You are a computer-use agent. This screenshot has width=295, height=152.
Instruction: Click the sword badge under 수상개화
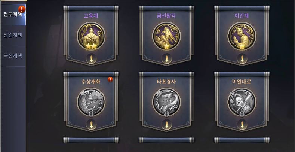(91, 125)
